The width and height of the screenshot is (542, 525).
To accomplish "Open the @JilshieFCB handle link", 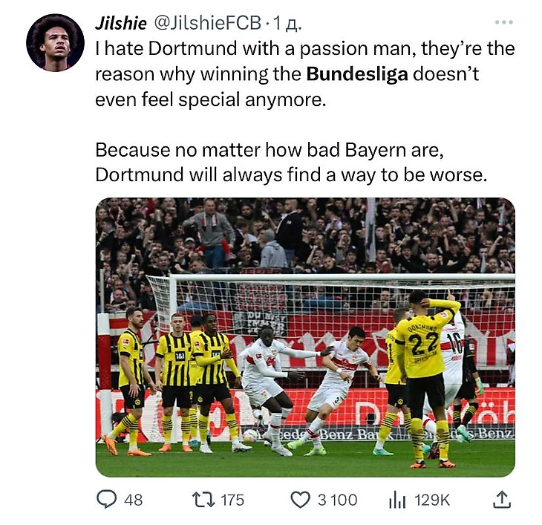I will 207,23.
